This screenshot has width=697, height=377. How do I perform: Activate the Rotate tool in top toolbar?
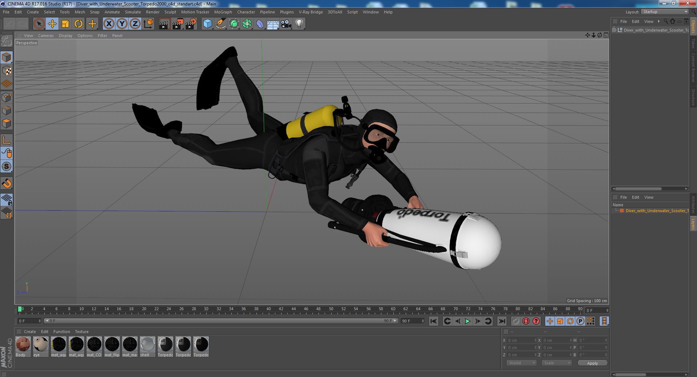[x=78, y=24]
